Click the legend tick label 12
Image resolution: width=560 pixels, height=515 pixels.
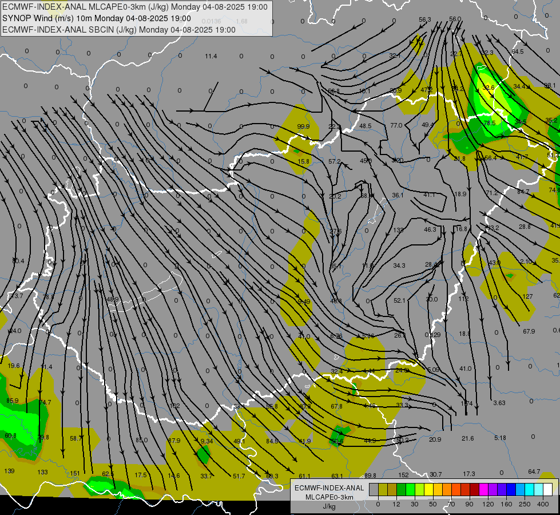pos(396,504)
